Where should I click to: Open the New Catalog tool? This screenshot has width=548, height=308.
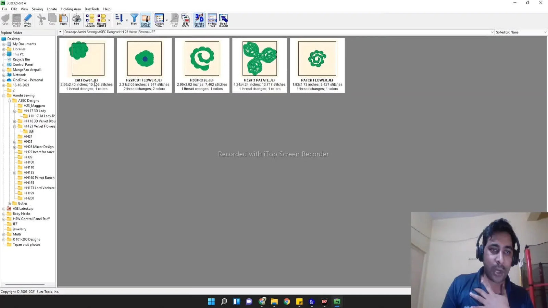[x=90, y=20]
